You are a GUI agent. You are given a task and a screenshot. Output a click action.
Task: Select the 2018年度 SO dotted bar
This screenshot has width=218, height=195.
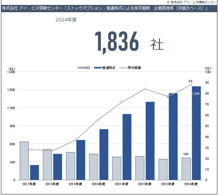48,165
